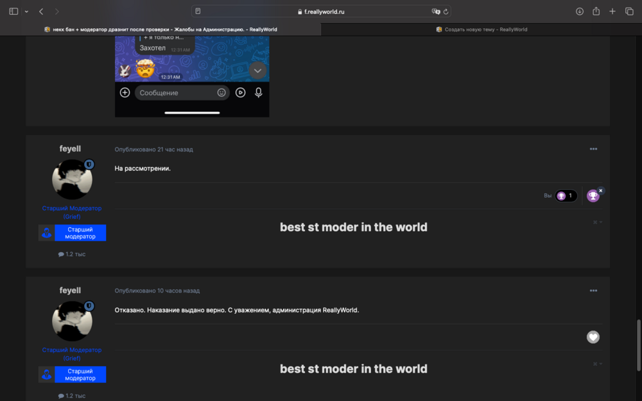The width and height of the screenshot is (642, 401).
Task: Click '1.2 тыс' post count in 'На рассмотрении' post
Action: click(72, 254)
